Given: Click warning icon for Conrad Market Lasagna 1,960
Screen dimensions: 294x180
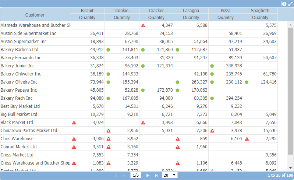Looking at the screenshot, I should point(178,147).
